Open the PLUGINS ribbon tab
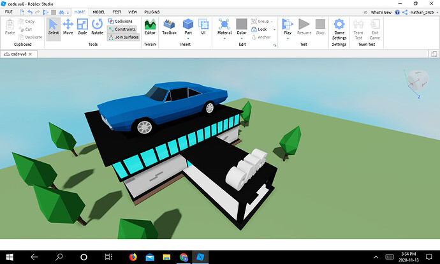The width and height of the screenshot is (440, 264). pos(152,12)
